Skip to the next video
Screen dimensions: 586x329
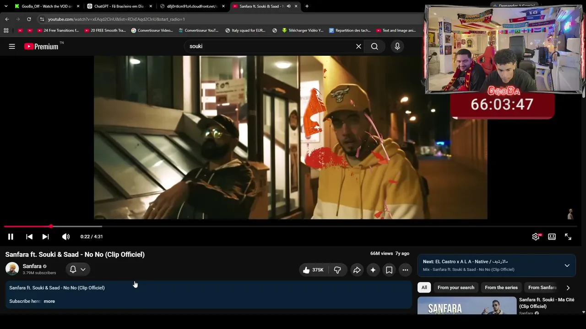(x=45, y=237)
